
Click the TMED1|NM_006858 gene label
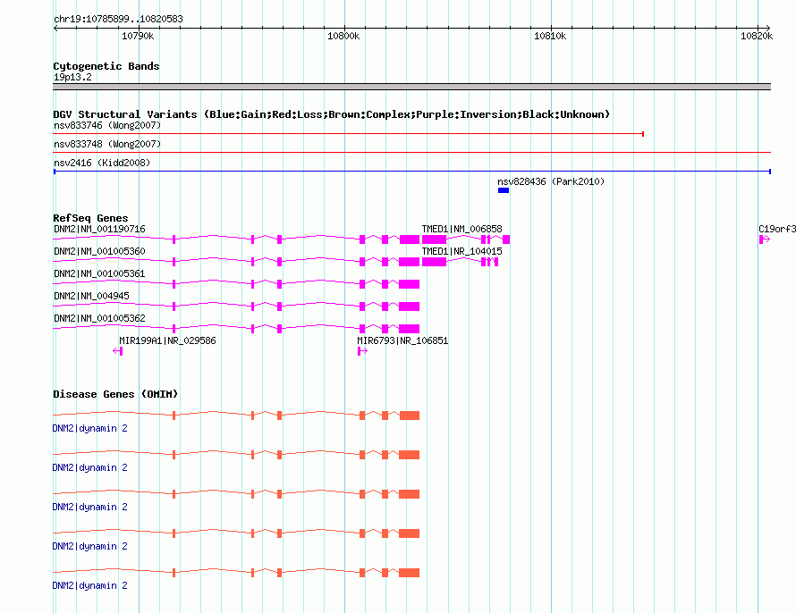point(462,229)
